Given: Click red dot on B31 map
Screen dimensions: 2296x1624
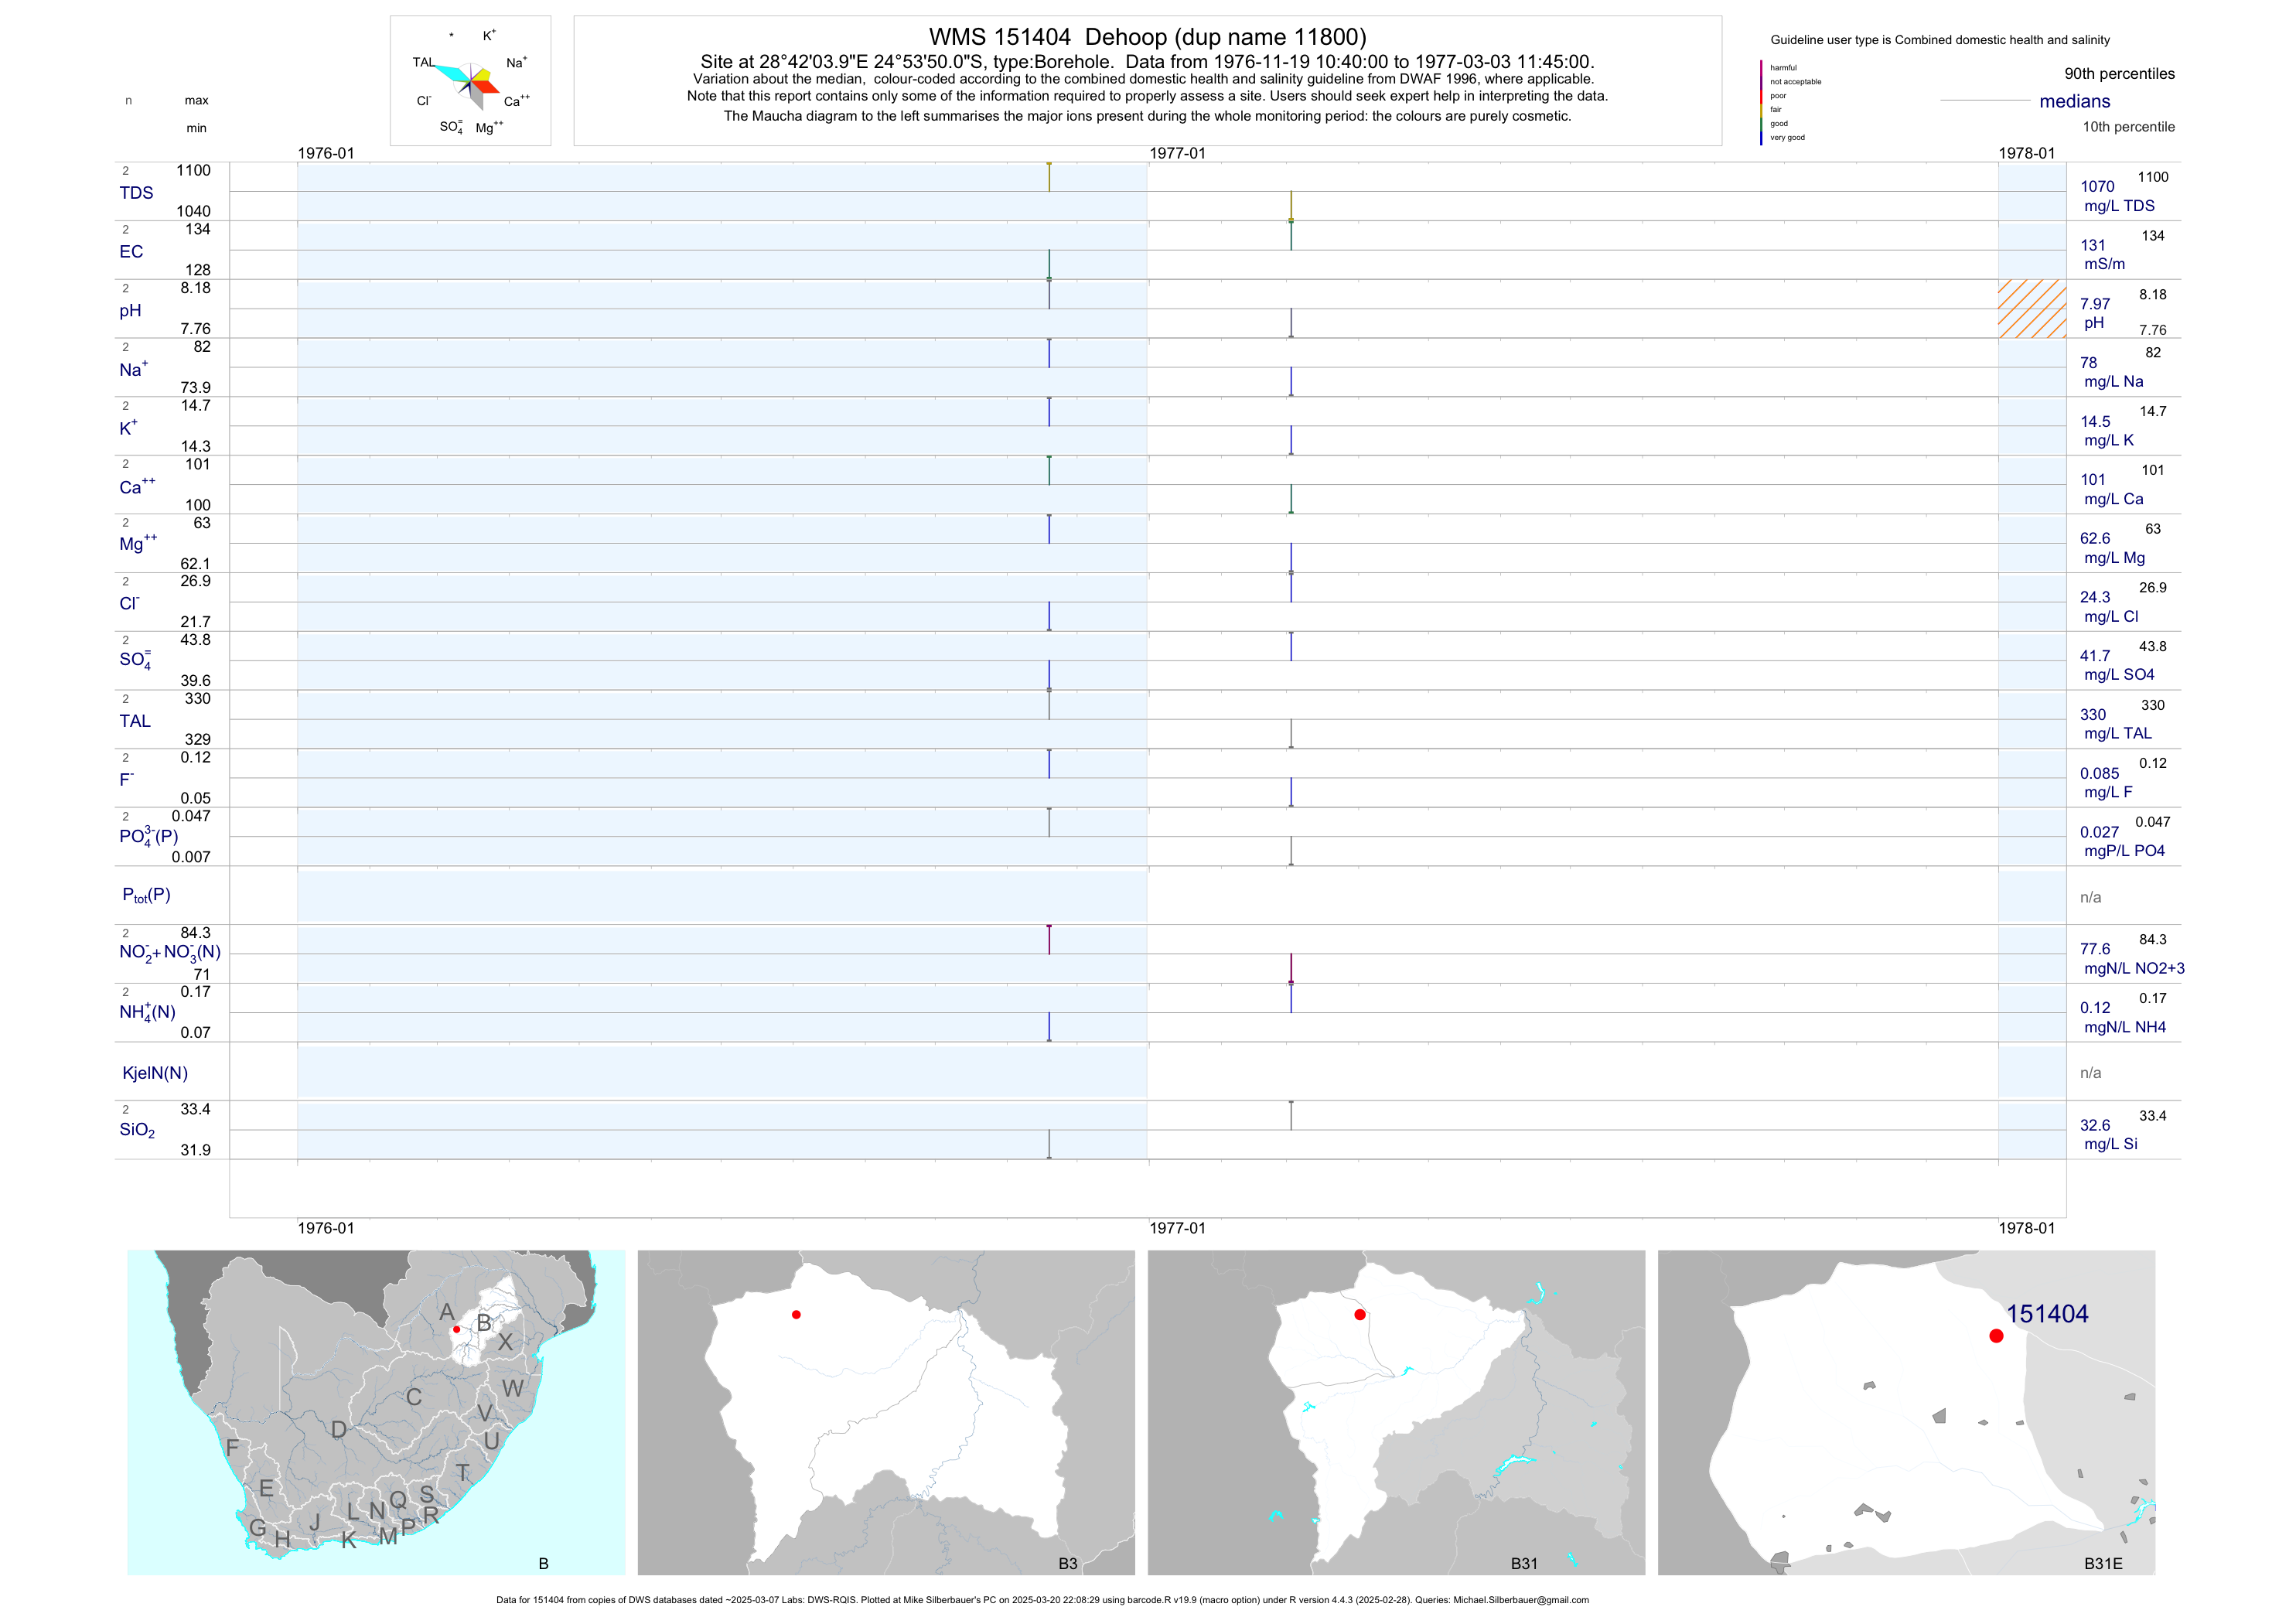Looking at the screenshot, I should (x=1360, y=1315).
